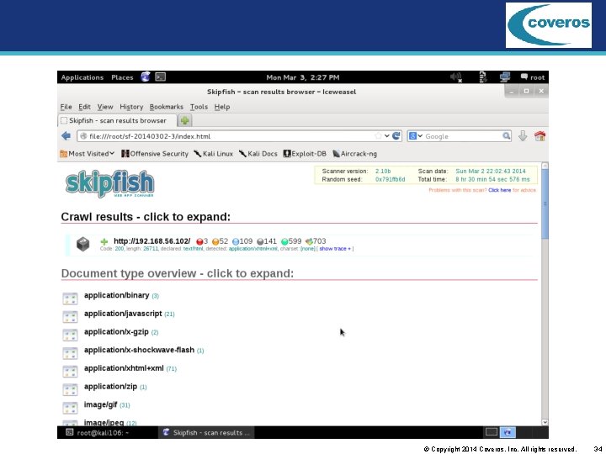Open the Help menu
606x454 pixels.
pyautogui.click(x=222, y=107)
